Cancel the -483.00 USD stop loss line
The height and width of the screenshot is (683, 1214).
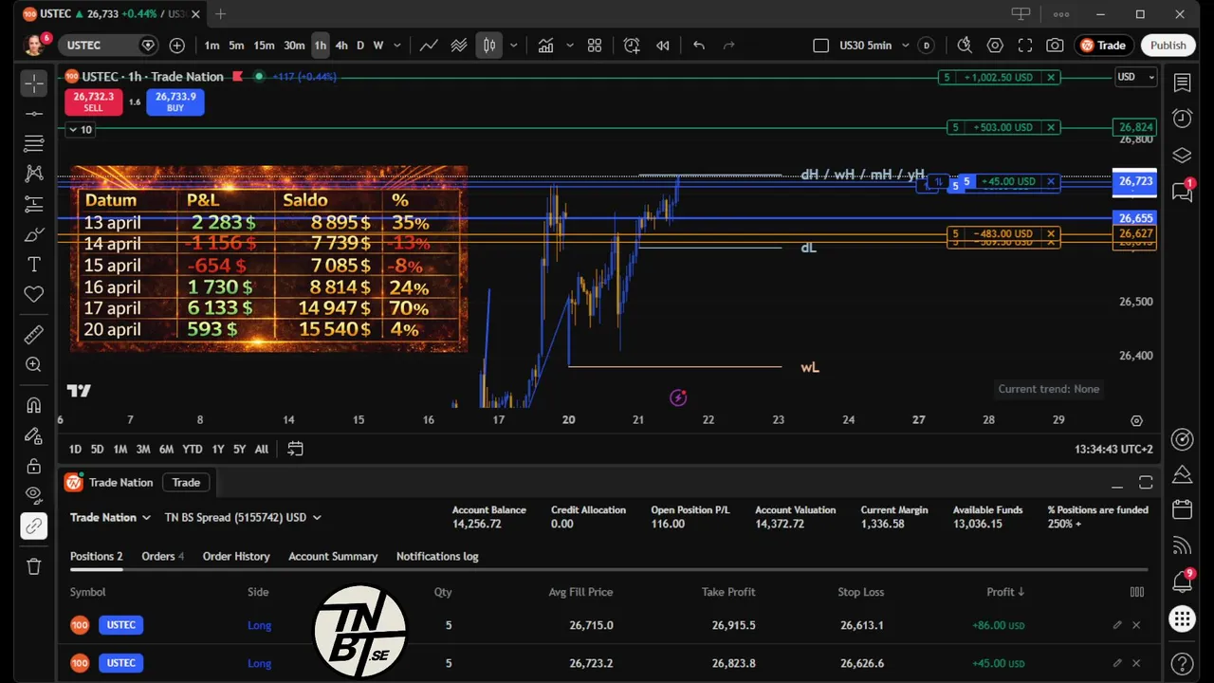[x=1051, y=233]
